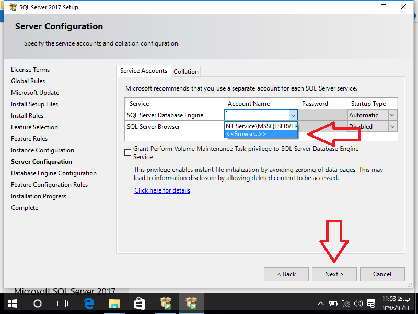Click the Database Engine account name field

pos(257,115)
